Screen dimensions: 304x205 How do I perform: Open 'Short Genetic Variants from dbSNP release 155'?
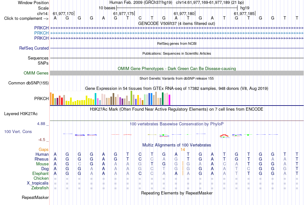point(177,78)
